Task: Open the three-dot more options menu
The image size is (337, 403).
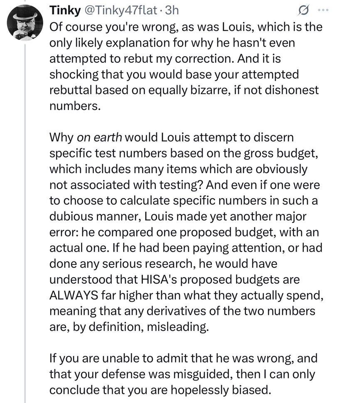Action: coord(326,10)
